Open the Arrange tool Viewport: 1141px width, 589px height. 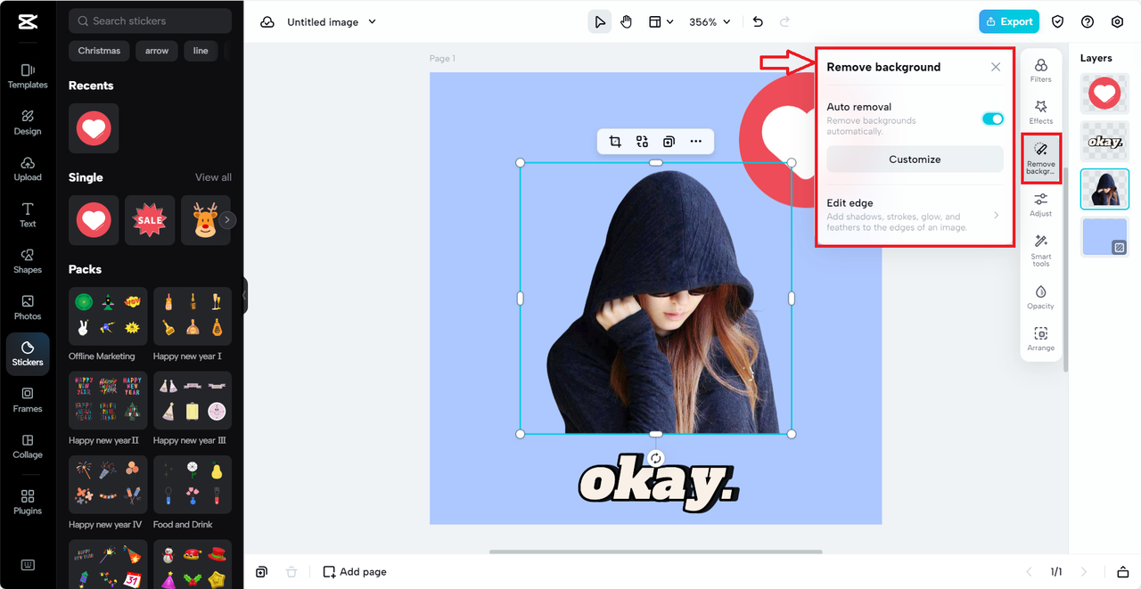point(1040,339)
